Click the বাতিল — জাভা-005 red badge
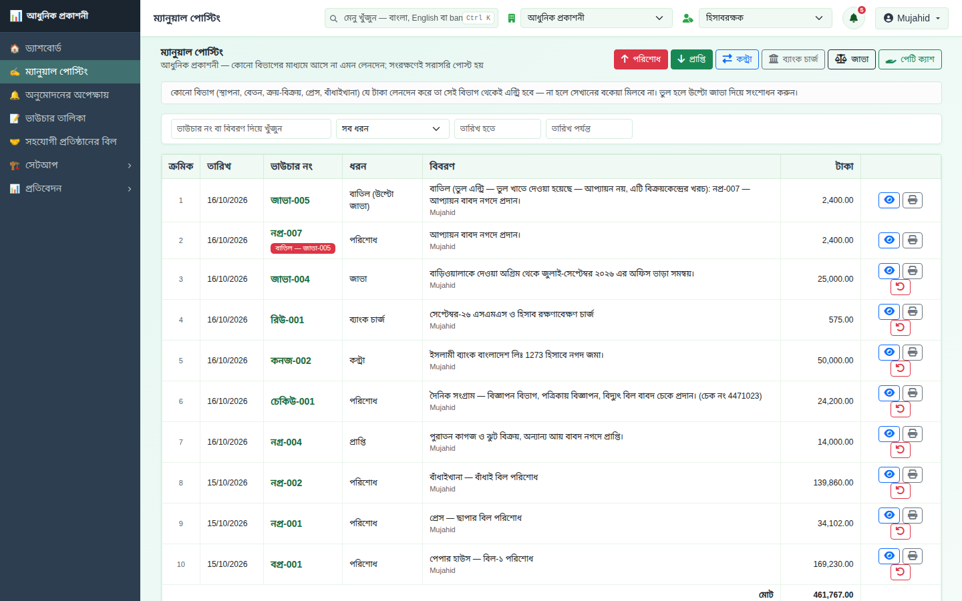 click(x=303, y=248)
